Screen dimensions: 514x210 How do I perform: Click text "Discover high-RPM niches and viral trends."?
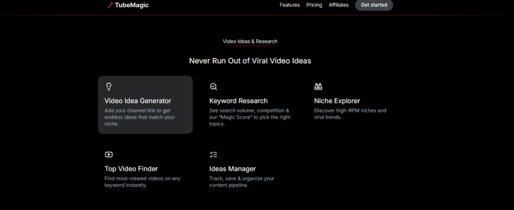350,114
